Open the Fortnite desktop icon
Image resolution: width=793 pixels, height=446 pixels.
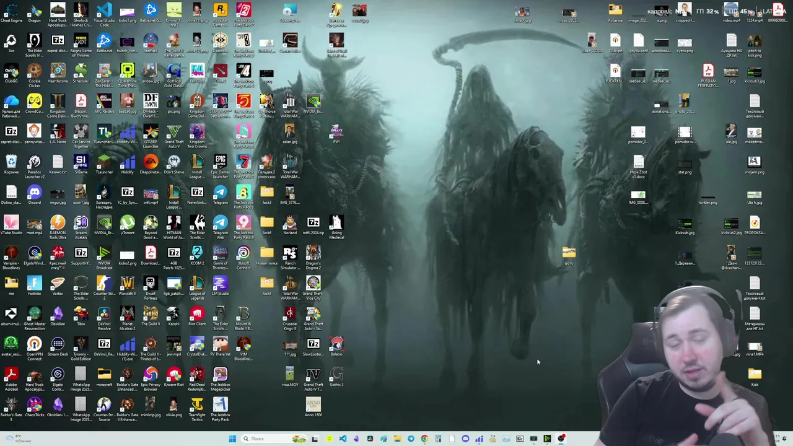(34, 286)
